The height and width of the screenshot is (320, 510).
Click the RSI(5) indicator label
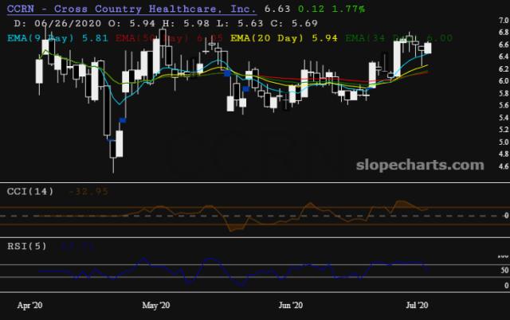point(27,246)
